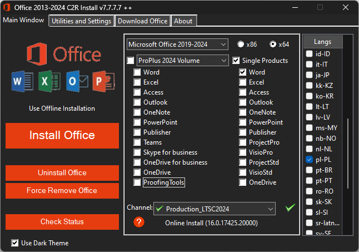Check ProjectStd single product
Screen dimensions: 359x252
(x=242, y=162)
